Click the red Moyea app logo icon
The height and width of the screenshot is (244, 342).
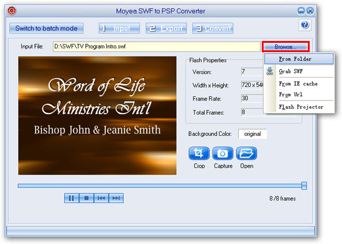(x=12, y=11)
